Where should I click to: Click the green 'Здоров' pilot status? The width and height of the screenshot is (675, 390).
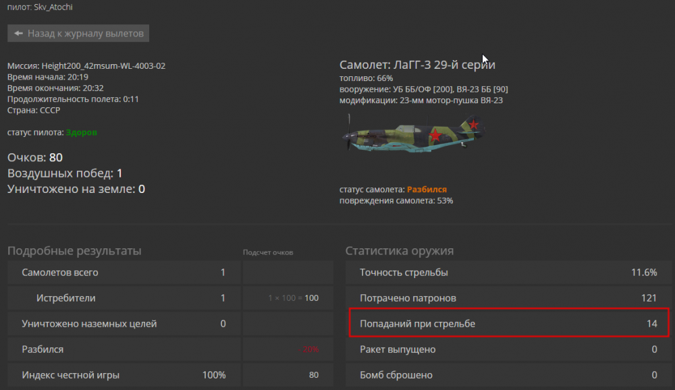click(81, 132)
